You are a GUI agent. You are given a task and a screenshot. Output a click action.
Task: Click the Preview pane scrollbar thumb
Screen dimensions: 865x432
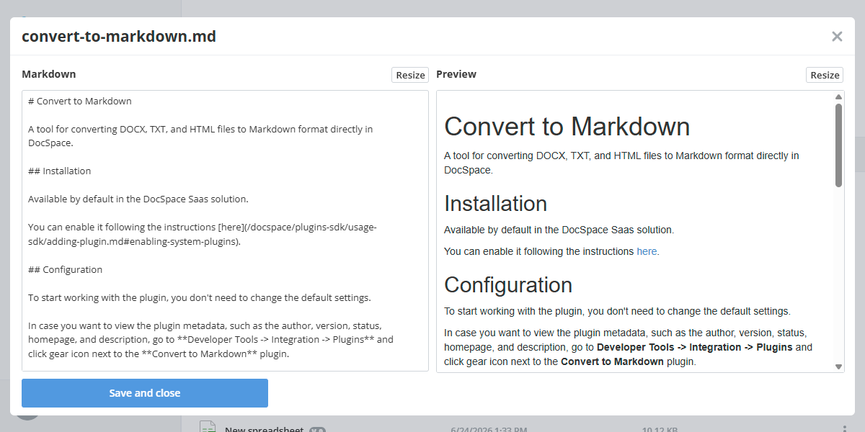pyautogui.click(x=838, y=145)
